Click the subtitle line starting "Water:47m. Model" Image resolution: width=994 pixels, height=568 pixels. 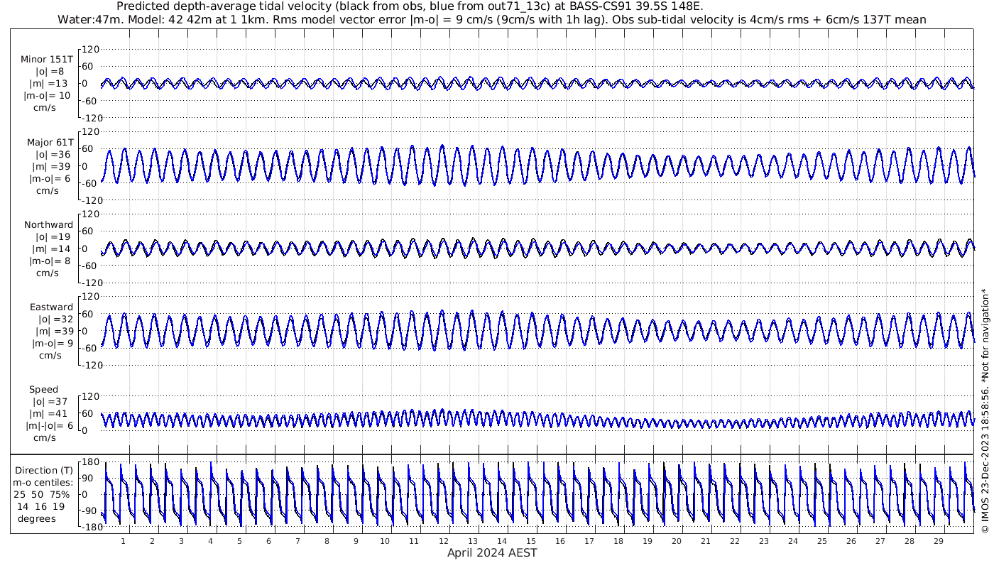click(x=492, y=19)
